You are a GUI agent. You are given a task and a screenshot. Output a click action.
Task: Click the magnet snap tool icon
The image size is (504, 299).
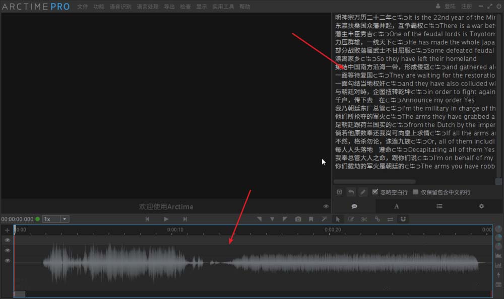(403, 219)
